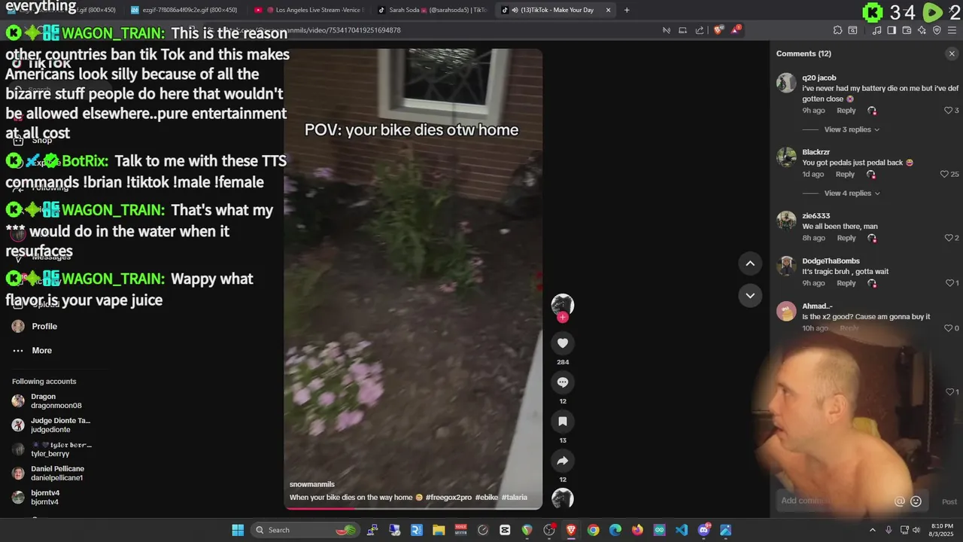This screenshot has height=542, width=963.
Task: Open Firefox from taskbar
Action: coord(637,530)
